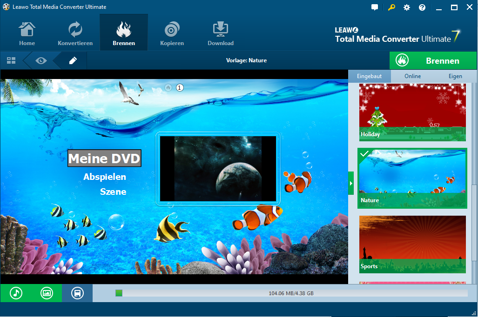The width and height of the screenshot is (478, 317).
Task: Click the 104.06 MB/4.38 GB capacity text
Action: coord(291,293)
